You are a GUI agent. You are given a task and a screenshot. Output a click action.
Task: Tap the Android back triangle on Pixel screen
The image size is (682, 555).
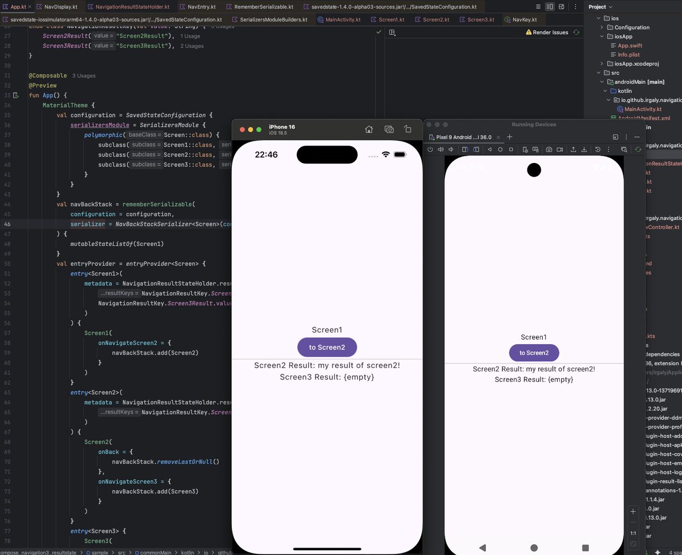pyautogui.click(x=483, y=548)
